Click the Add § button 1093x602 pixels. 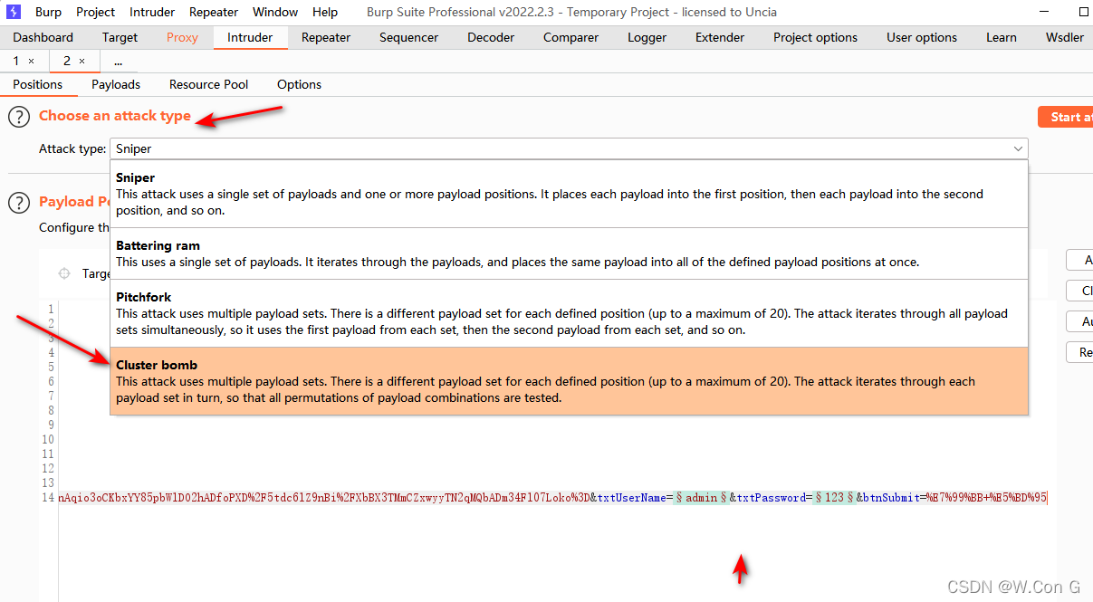pyautogui.click(x=1080, y=261)
